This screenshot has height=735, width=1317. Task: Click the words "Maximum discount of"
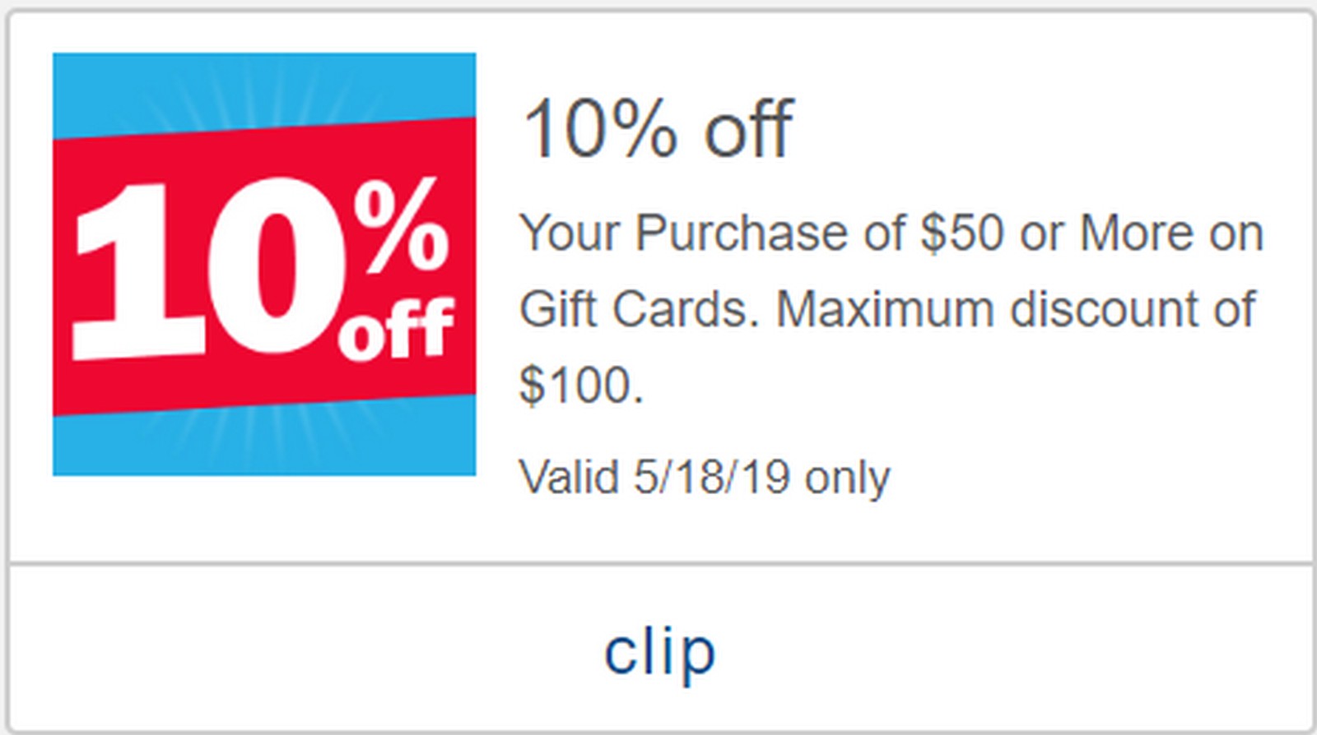pos(1016,309)
